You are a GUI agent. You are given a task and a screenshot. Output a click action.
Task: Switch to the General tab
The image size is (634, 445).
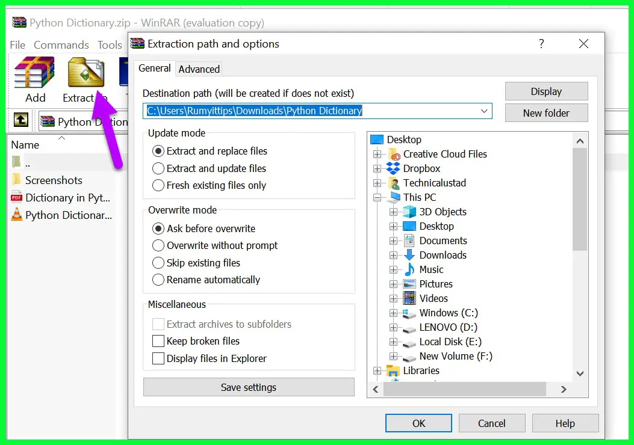(x=155, y=68)
